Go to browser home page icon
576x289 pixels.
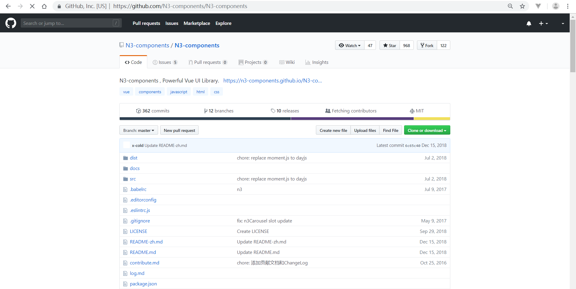[x=44, y=6]
